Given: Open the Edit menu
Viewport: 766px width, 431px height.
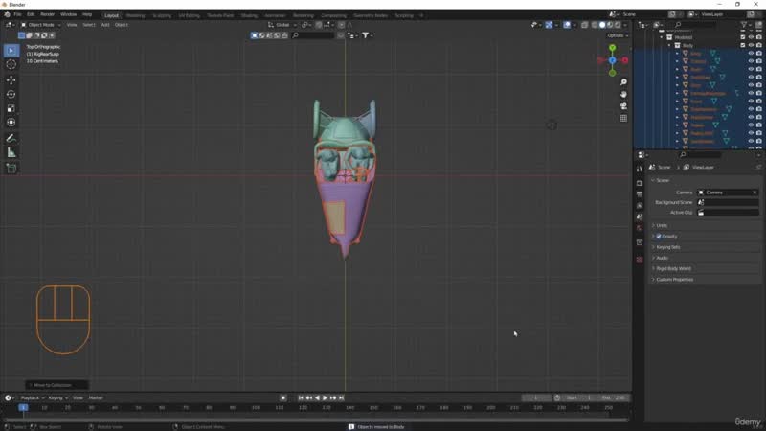Looking at the screenshot, I should pyautogui.click(x=31, y=14).
